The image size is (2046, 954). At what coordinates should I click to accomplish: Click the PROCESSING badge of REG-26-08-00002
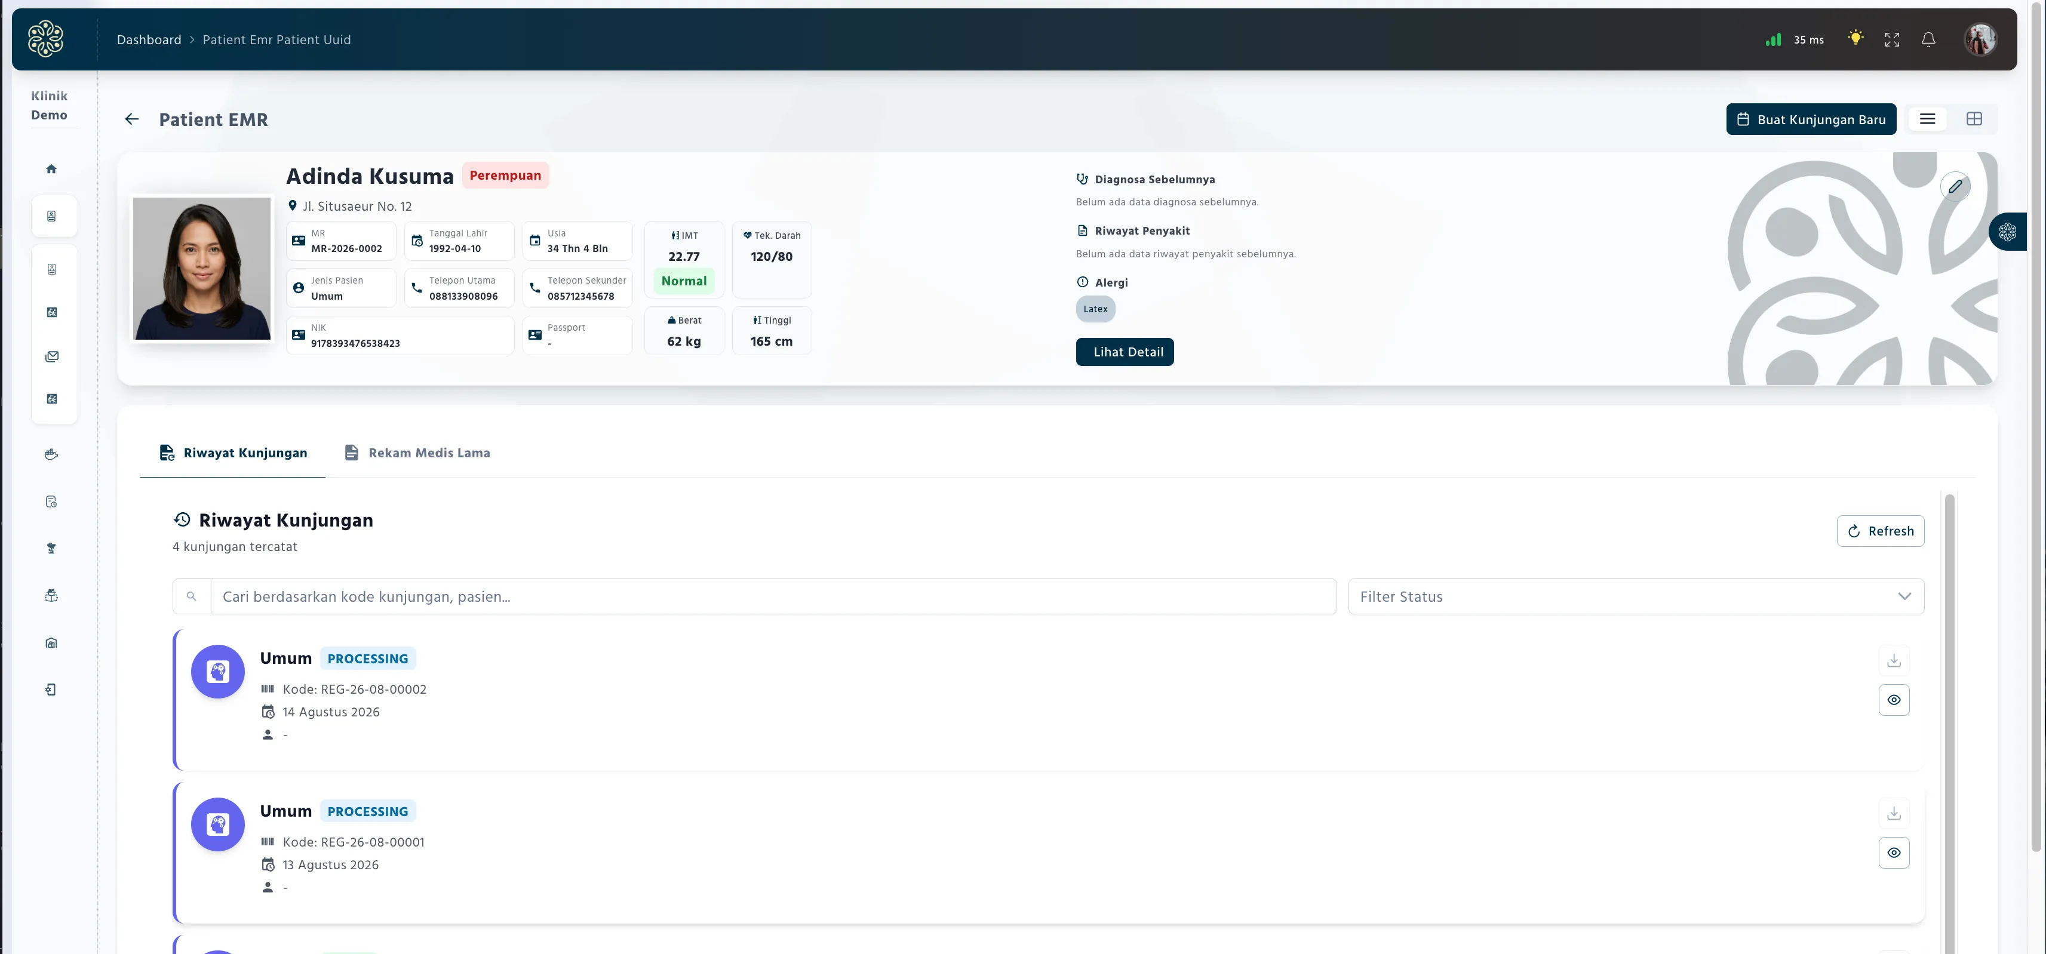tap(368, 658)
